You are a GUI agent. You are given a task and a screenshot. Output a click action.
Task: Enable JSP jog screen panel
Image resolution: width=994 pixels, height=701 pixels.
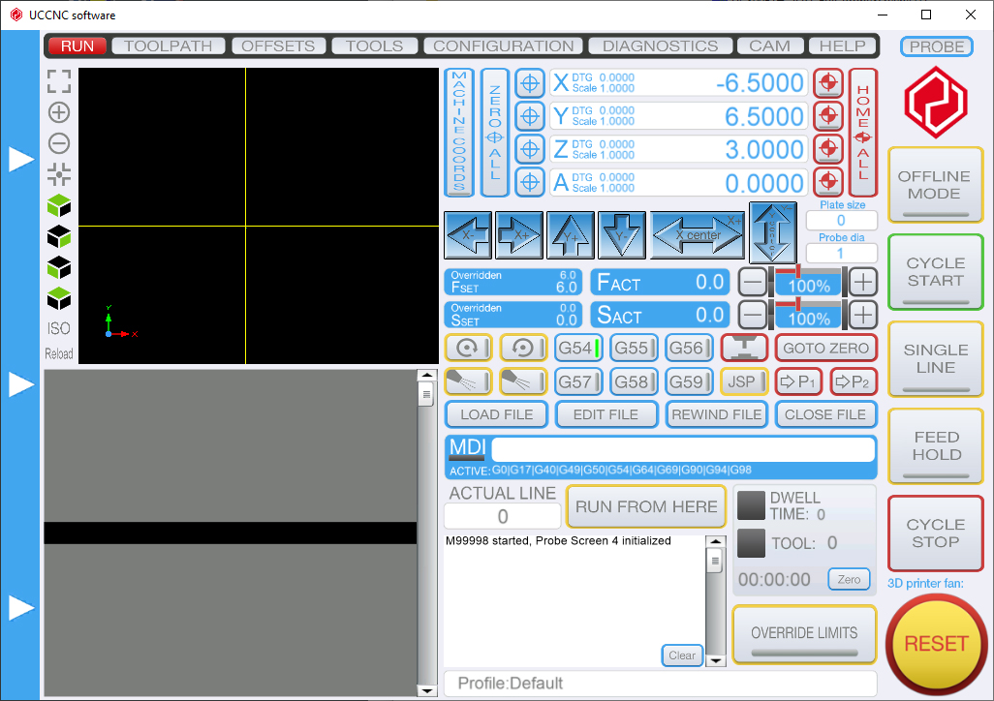coord(743,381)
